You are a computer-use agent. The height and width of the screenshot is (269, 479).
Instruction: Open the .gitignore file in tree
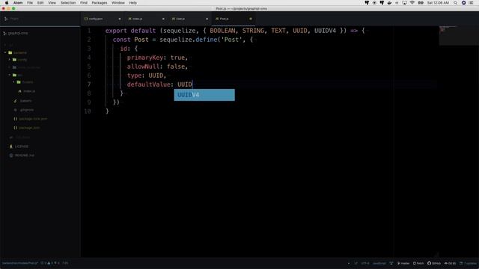24,110
